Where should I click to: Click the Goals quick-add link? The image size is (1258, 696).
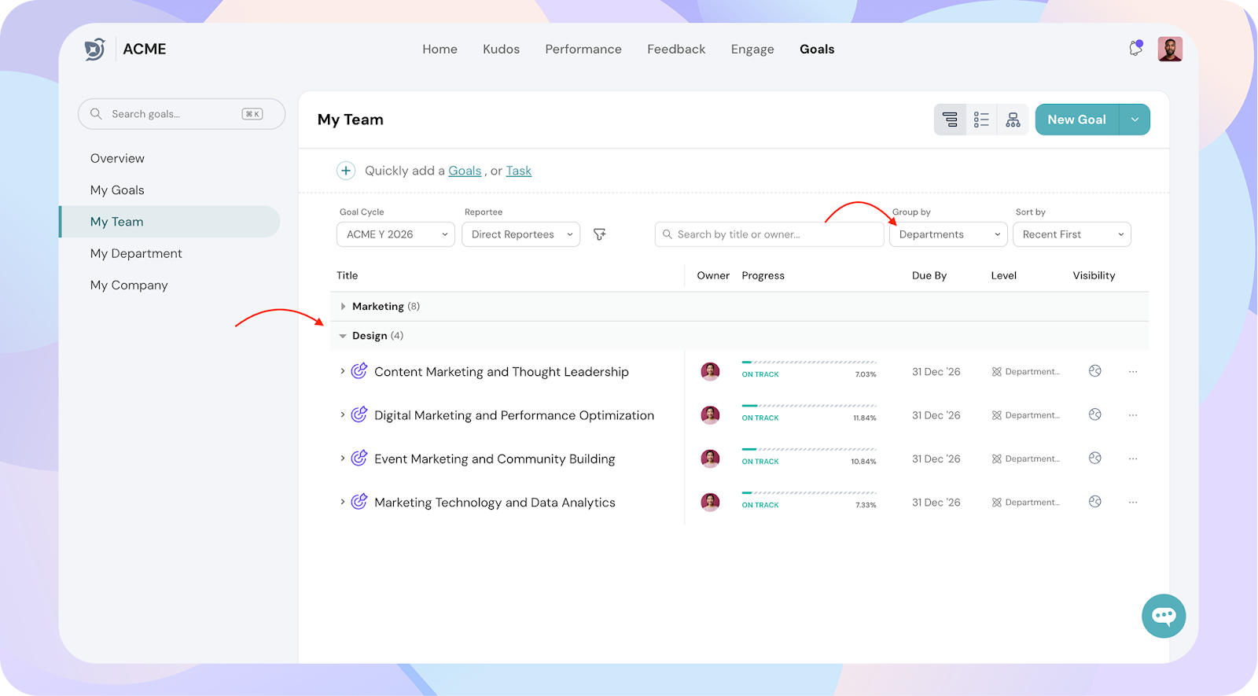(465, 171)
